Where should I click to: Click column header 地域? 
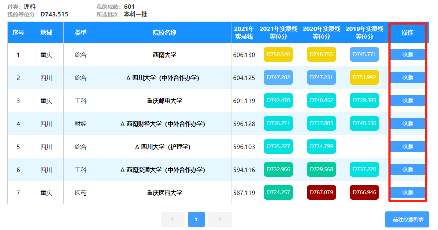pyautogui.click(x=47, y=32)
